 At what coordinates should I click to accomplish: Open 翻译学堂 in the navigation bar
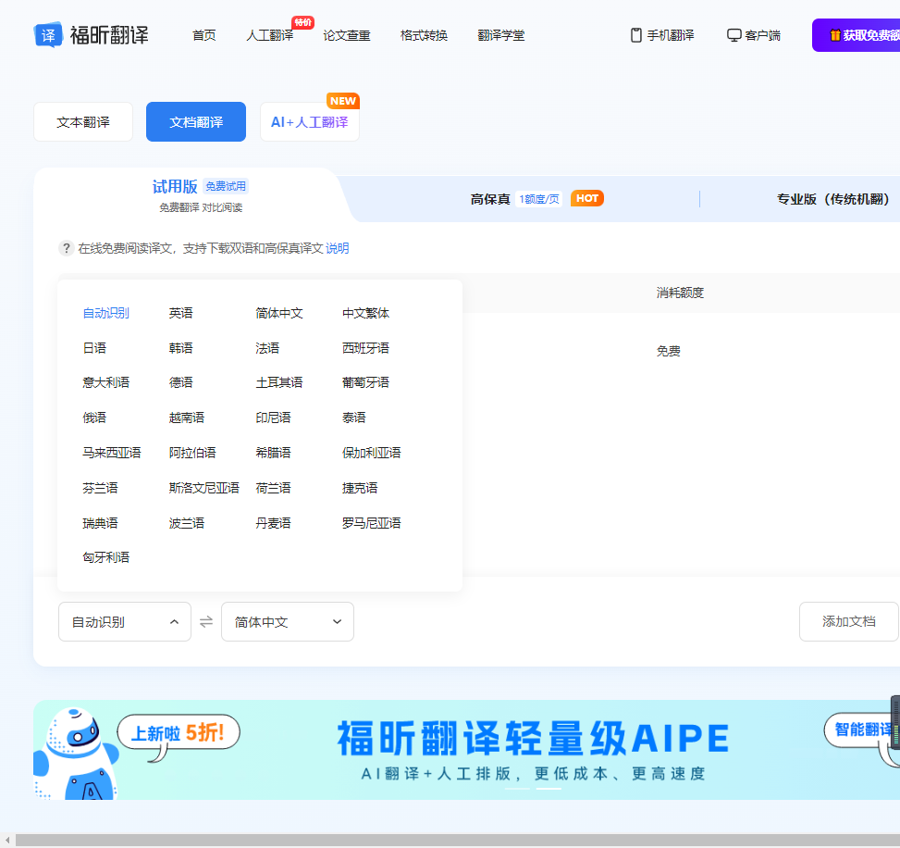[x=501, y=35]
